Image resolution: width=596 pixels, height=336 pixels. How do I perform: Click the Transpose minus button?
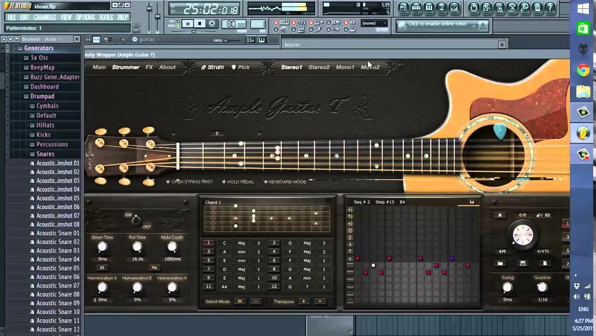coord(320,301)
